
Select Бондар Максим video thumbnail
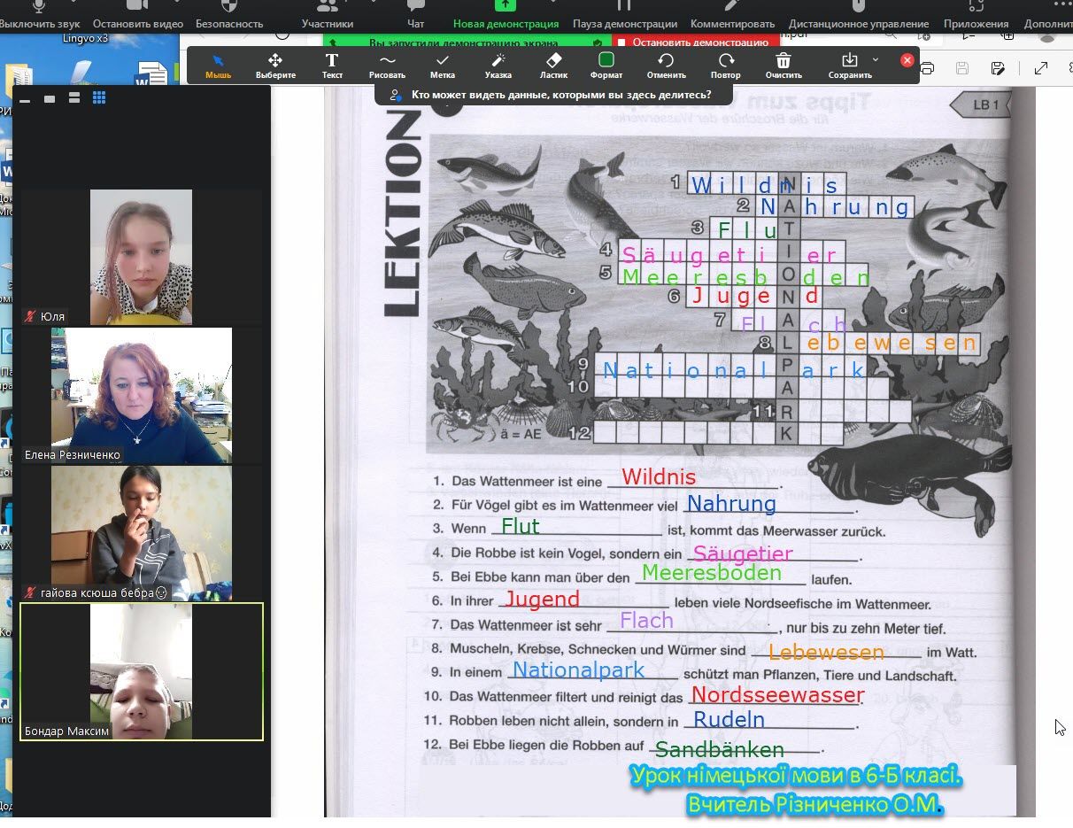[x=142, y=671]
